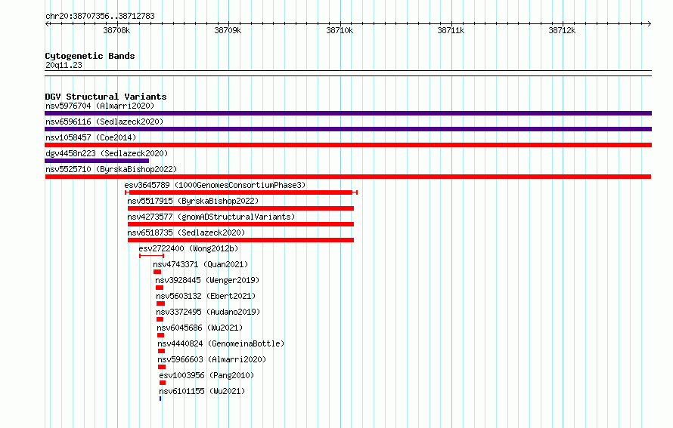Screen dimensions: 673x428
Task: Click the DGV Structural Variants track title
Action: pyautogui.click(x=106, y=97)
